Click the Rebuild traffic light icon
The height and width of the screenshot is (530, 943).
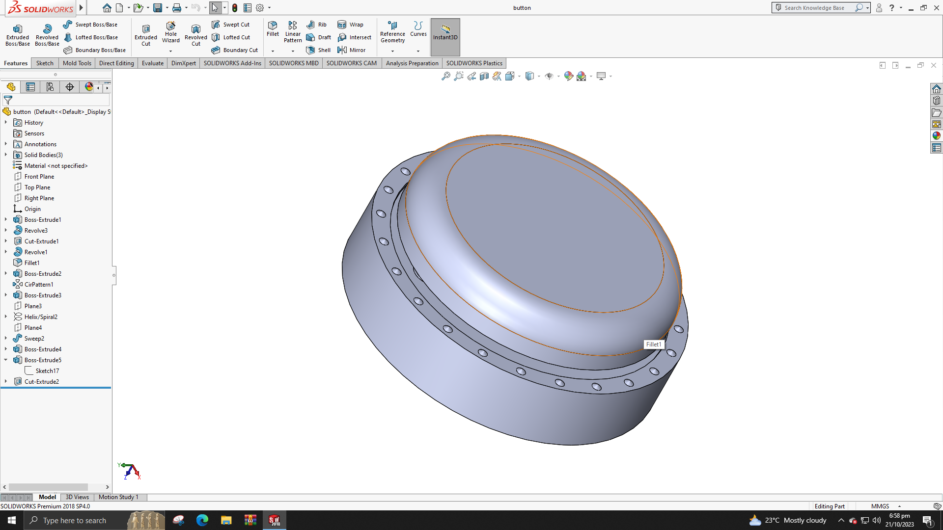pos(235,8)
